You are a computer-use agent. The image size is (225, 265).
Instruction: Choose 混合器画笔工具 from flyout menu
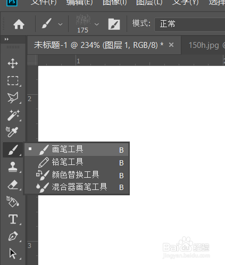[77, 187]
